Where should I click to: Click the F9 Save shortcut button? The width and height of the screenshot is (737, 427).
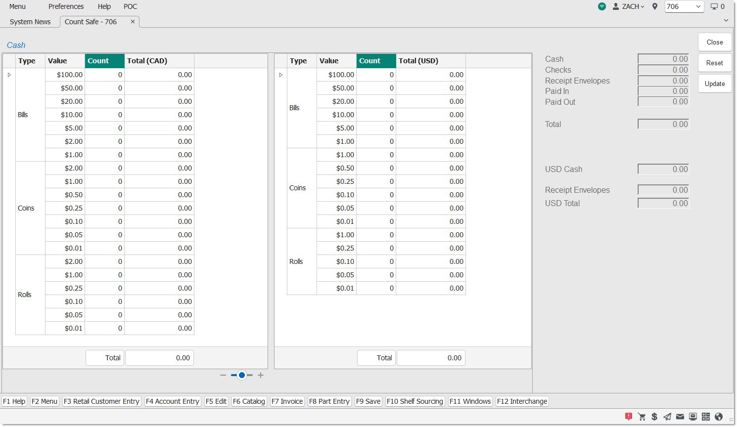tap(368, 401)
